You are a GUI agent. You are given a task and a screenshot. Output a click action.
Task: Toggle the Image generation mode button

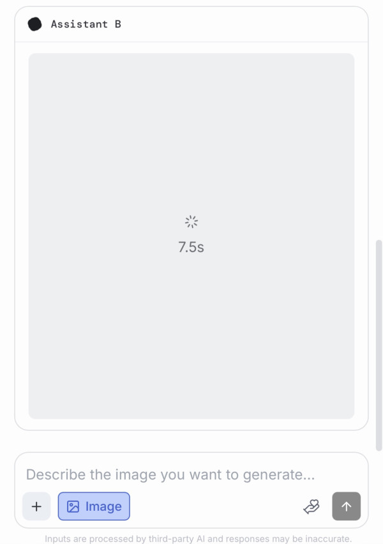(x=94, y=506)
